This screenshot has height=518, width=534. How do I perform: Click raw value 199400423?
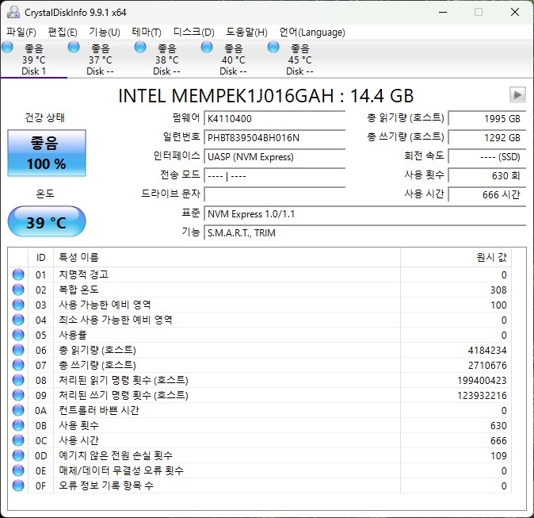(x=482, y=380)
